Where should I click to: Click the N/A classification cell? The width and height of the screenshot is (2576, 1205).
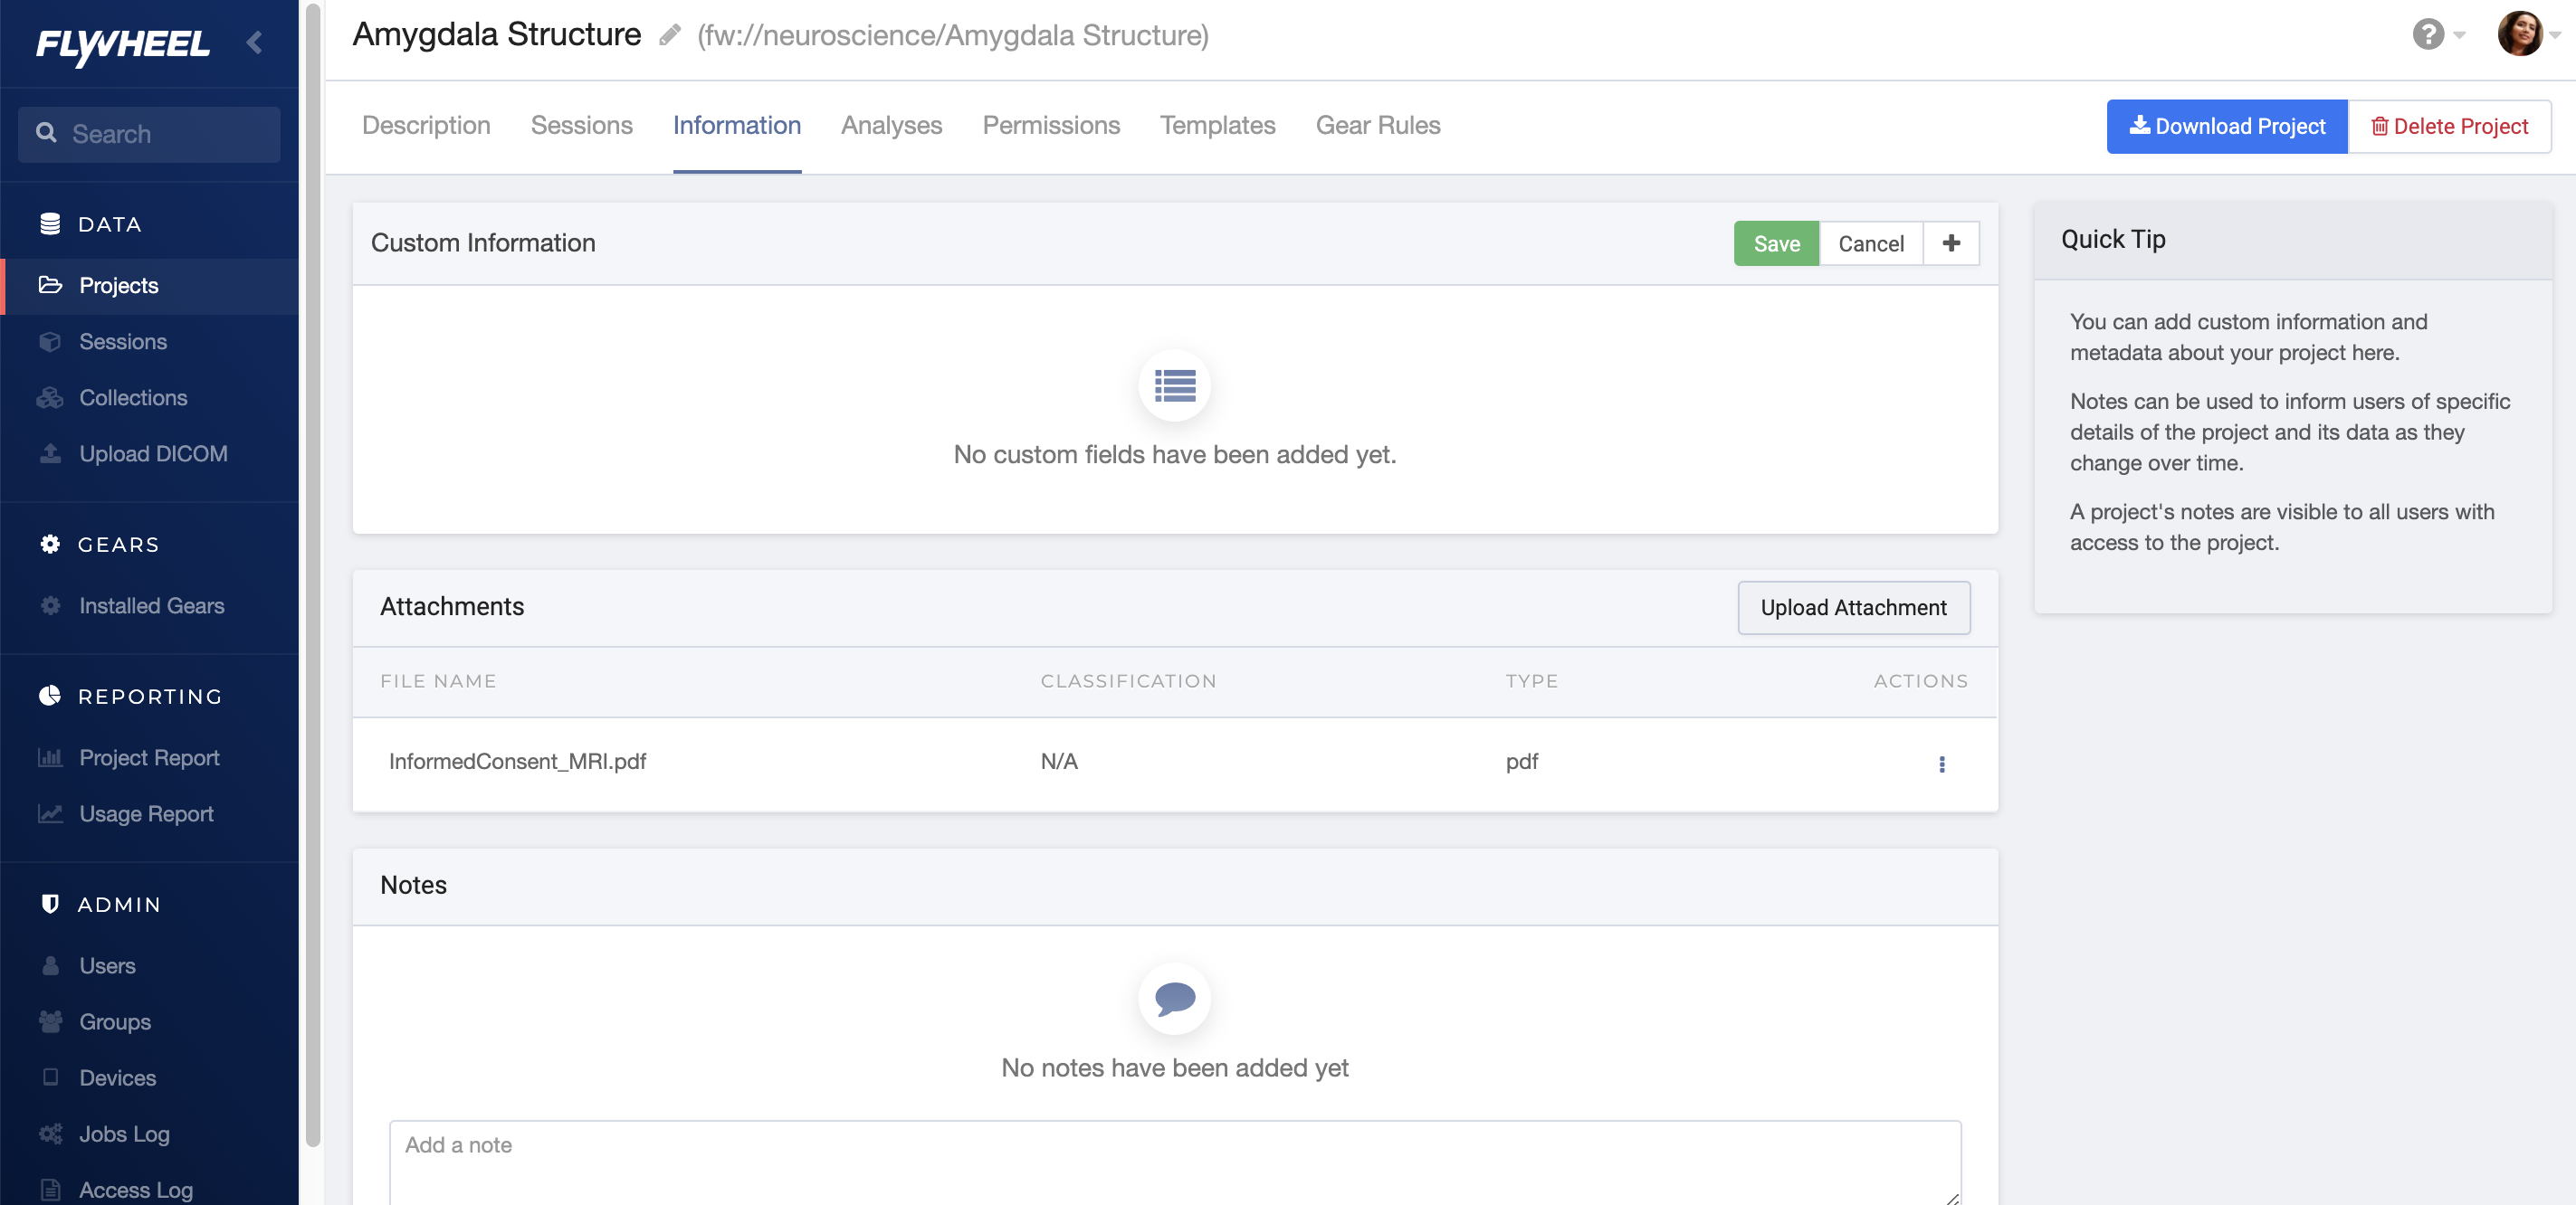[x=1059, y=762]
